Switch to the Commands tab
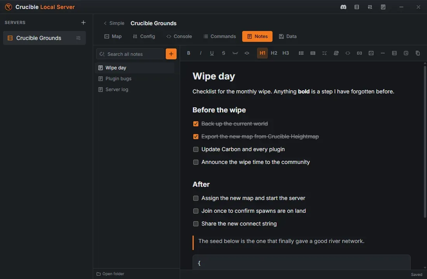This screenshot has height=279, width=427. (x=219, y=36)
